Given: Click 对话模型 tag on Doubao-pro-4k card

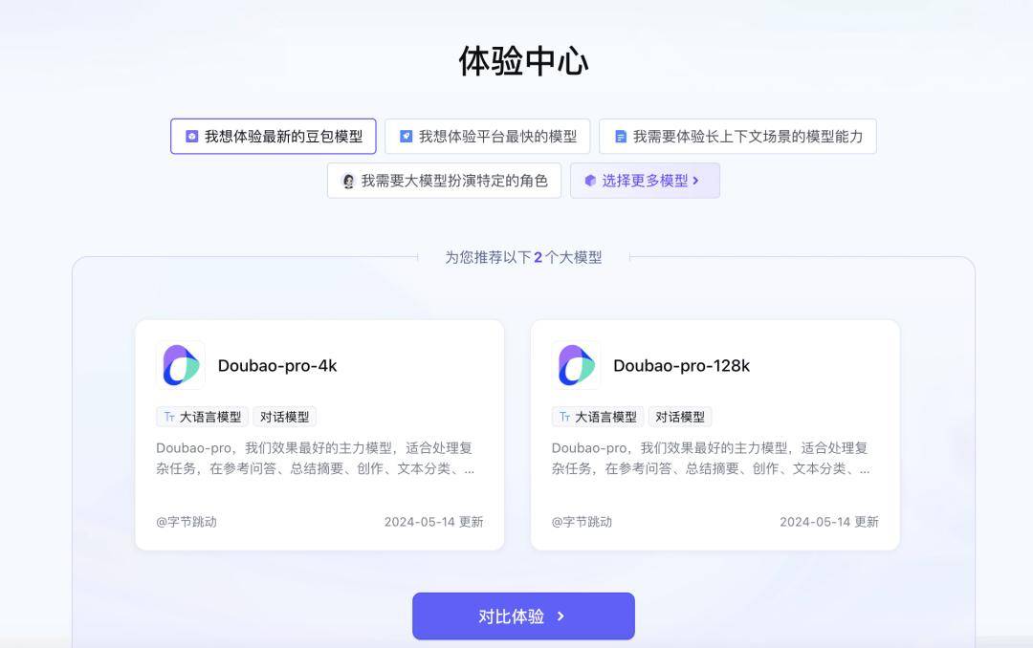Looking at the screenshot, I should point(285,417).
